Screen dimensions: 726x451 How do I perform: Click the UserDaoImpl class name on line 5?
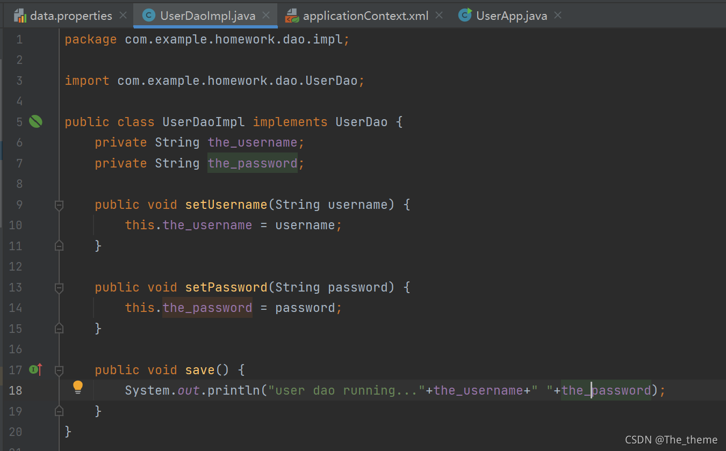[204, 122]
